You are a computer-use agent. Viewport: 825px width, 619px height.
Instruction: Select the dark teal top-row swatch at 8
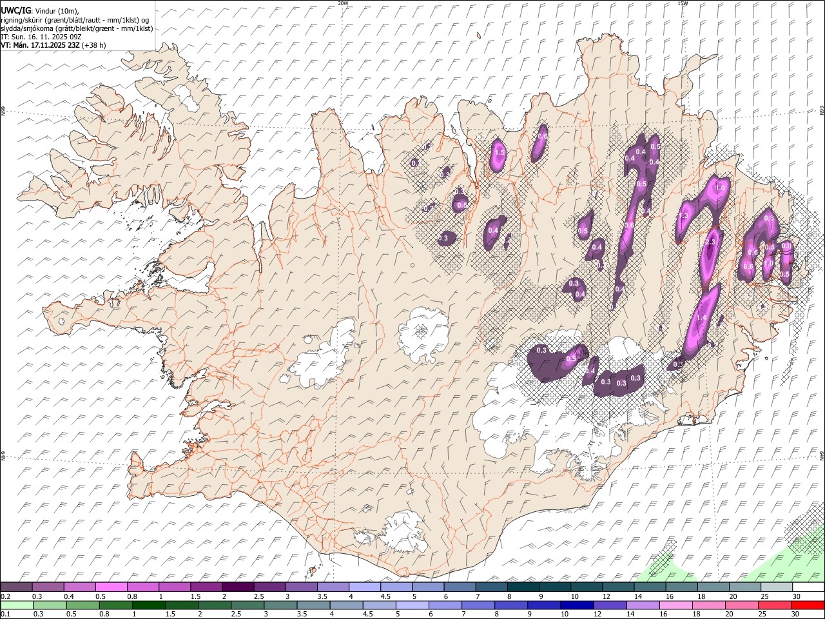(523, 587)
